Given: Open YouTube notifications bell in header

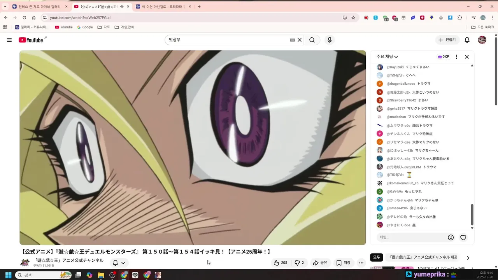Looking at the screenshot, I should coord(467,40).
